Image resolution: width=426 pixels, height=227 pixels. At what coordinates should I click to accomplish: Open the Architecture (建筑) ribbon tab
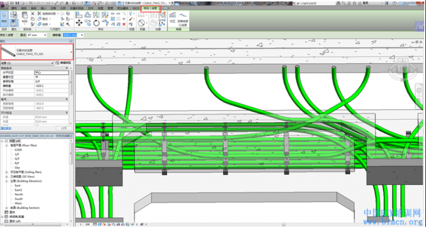[15, 8]
